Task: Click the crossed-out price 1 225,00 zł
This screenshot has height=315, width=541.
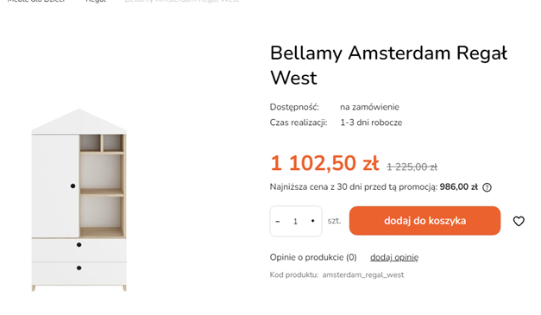Action: (412, 167)
